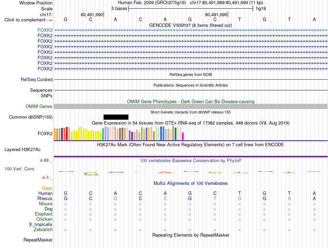Click the H3K27Ac Mark ENCODE track title

point(191,145)
